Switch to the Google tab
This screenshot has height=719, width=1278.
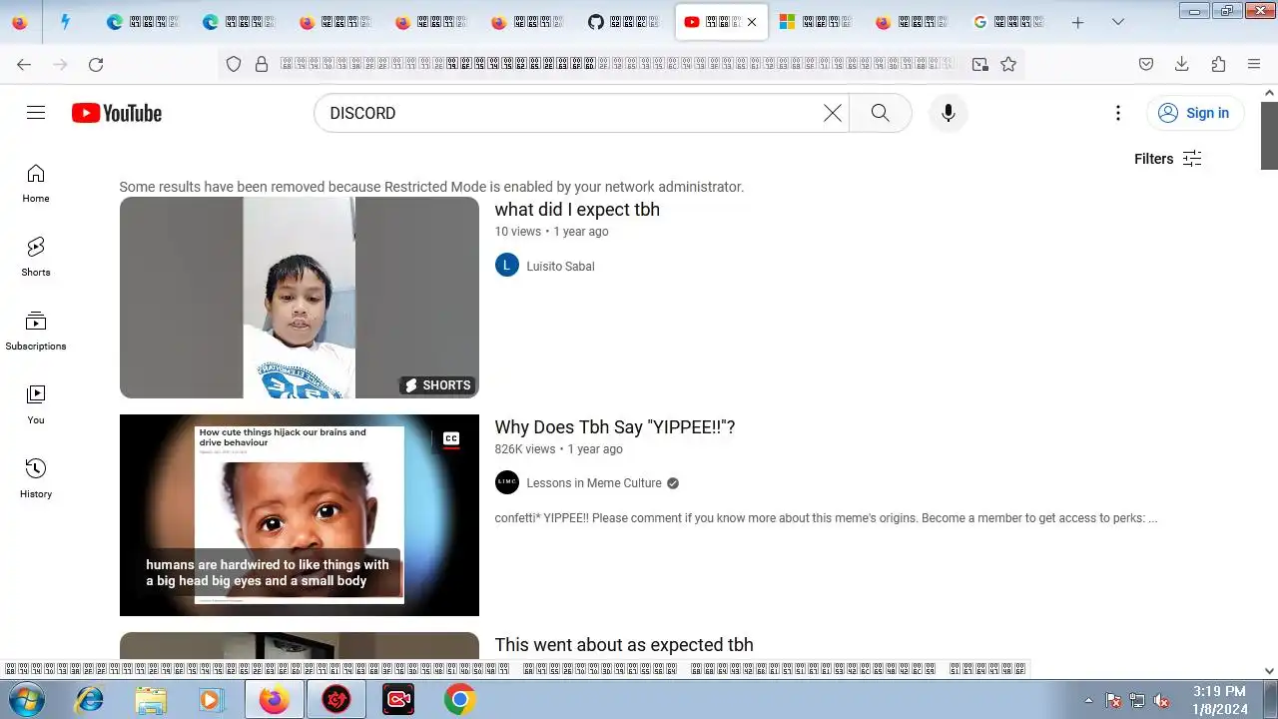(x=1008, y=22)
